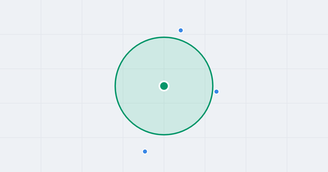
Task: Select the blue dot beside the circle's right edge
Action: tap(216, 91)
